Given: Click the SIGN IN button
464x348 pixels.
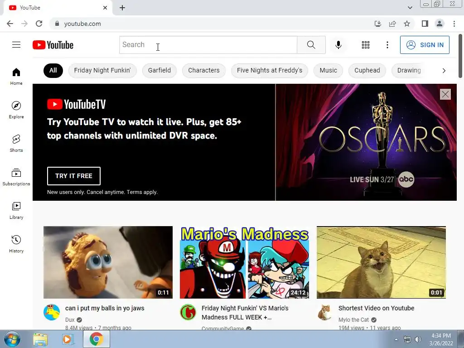Looking at the screenshot, I should 425,45.
